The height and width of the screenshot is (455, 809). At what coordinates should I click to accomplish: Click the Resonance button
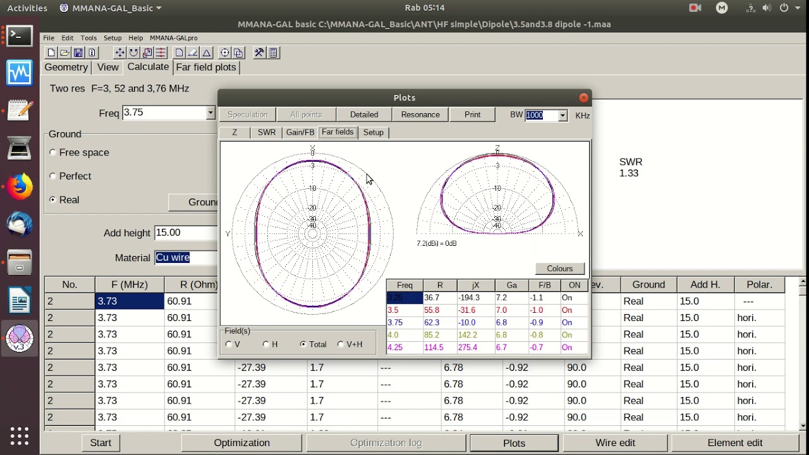(x=420, y=114)
